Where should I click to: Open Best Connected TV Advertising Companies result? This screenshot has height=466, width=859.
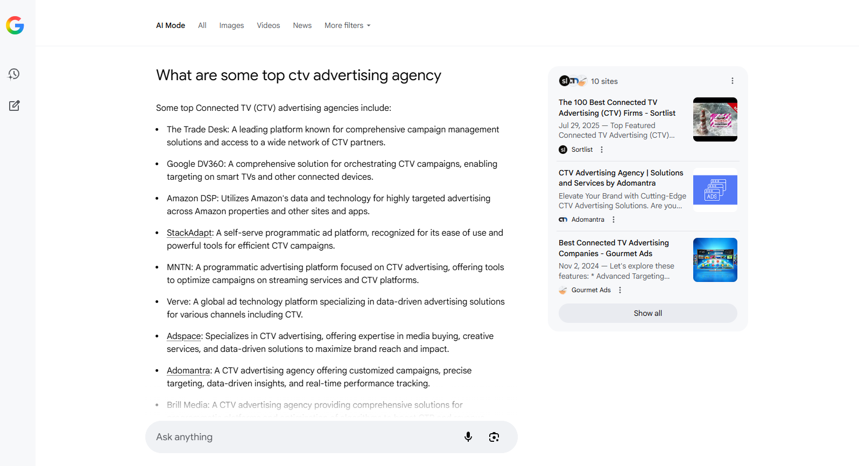(x=614, y=248)
